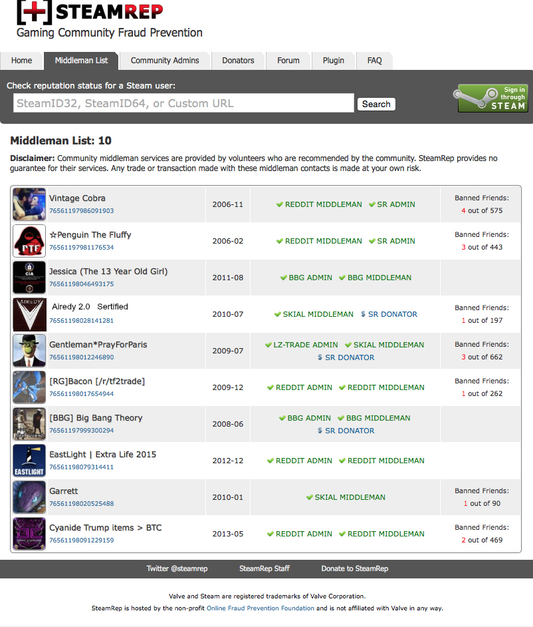Select the Middleman List tab

coord(82,61)
